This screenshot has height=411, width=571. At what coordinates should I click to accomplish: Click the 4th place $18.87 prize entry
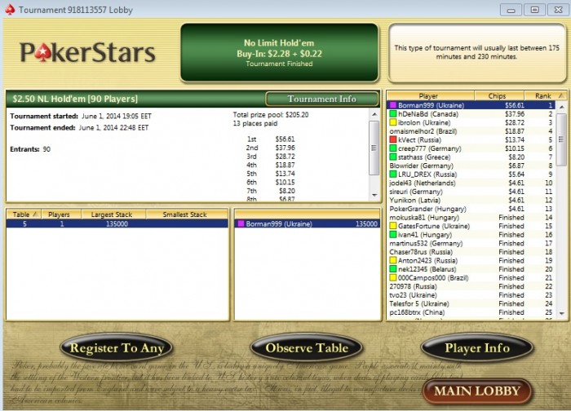tap(271, 166)
